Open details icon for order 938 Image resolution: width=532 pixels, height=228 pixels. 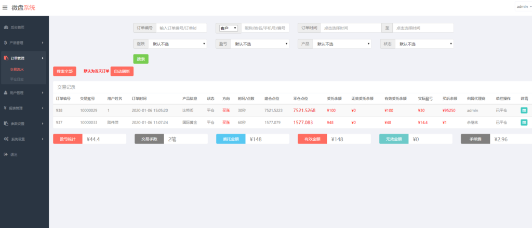tap(524, 110)
